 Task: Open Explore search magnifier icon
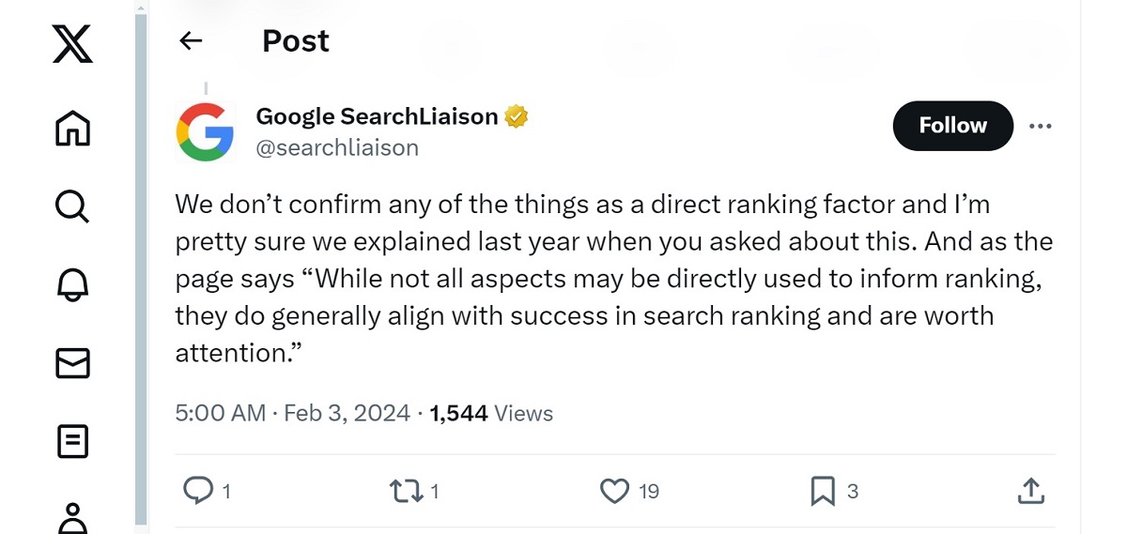(x=72, y=206)
